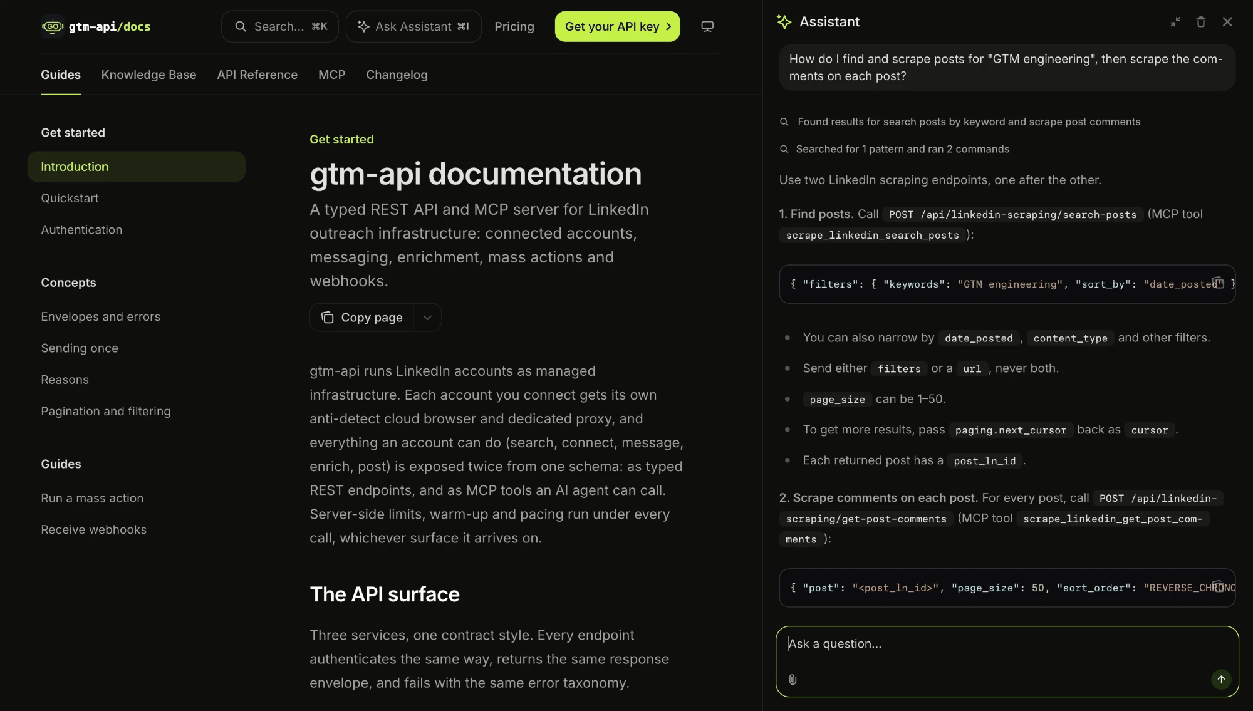Open the Quickstart page
The image size is (1253, 711).
[x=70, y=198]
